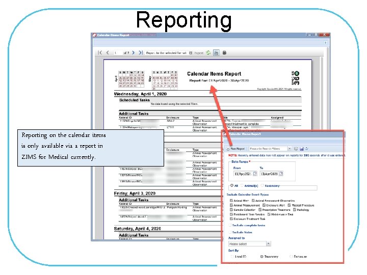Click Friday, April 3, 2020 date heading
This screenshot has width=367, height=275.
[135, 194]
